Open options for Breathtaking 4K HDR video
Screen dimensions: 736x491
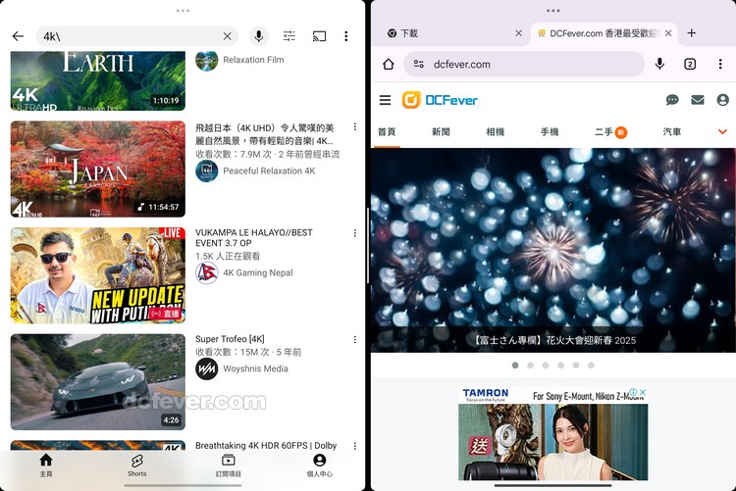(x=355, y=446)
